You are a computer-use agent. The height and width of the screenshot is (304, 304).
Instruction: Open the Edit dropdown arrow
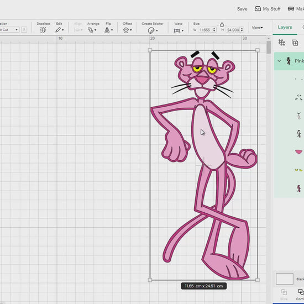click(63, 30)
